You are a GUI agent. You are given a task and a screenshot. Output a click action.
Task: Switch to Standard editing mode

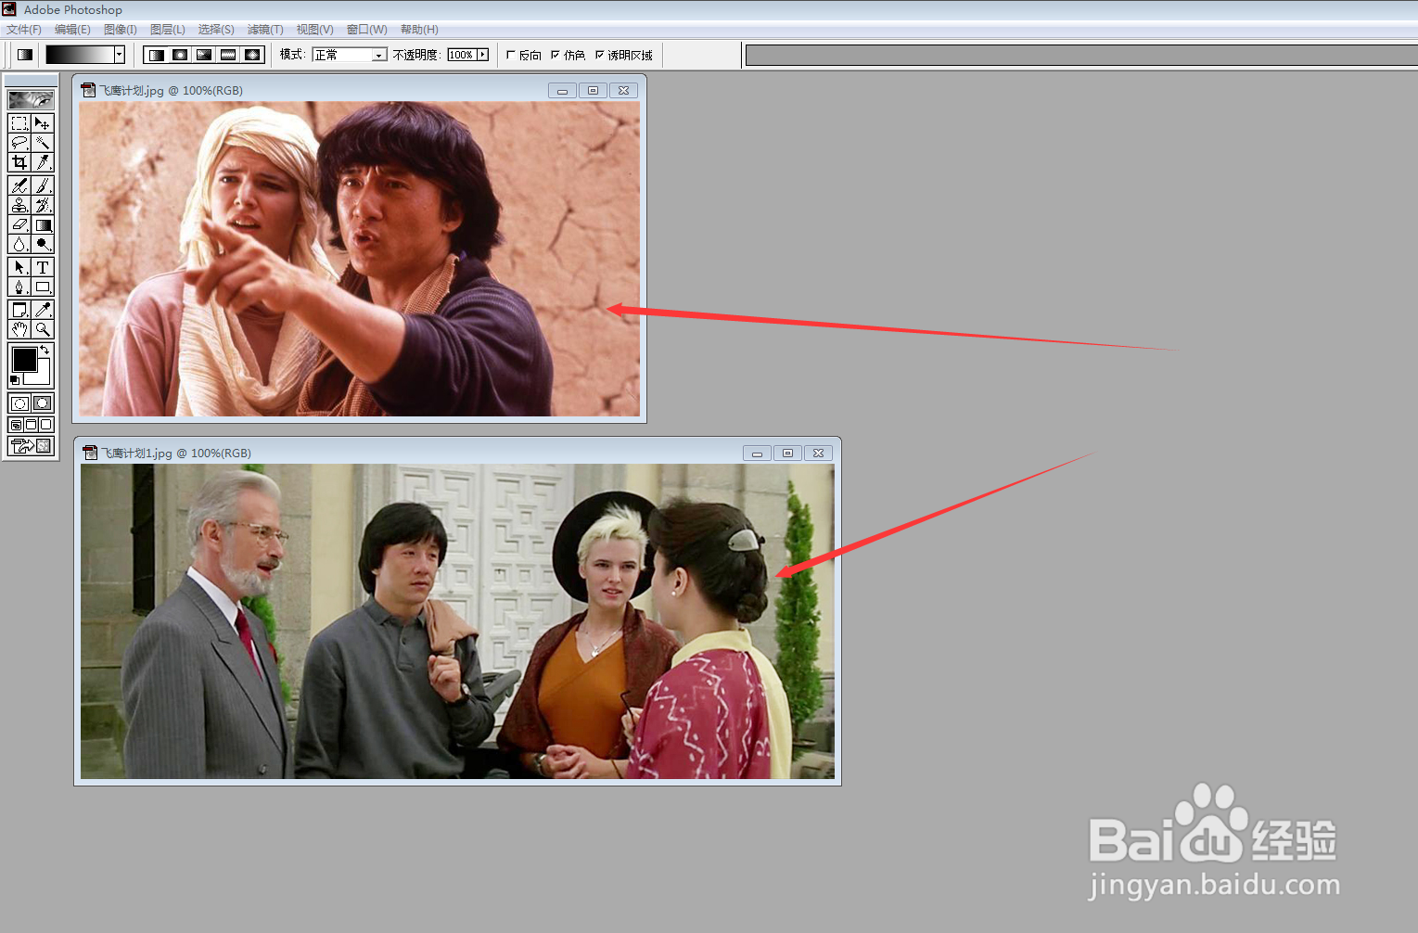(19, 403)
